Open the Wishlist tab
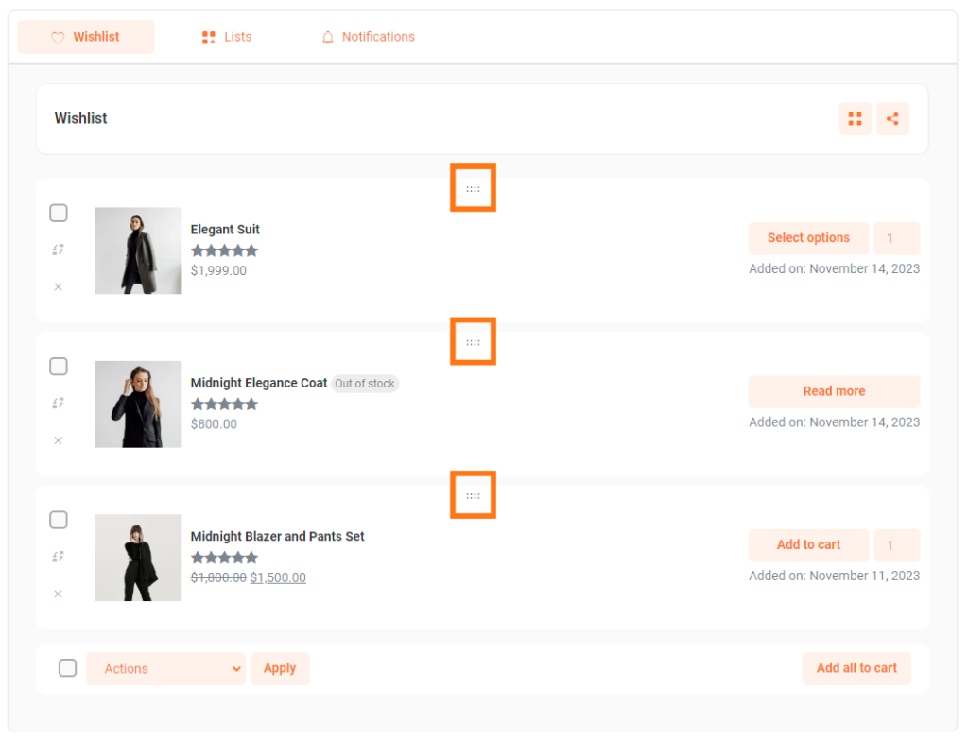Screen dimensions: 968x740 pyautogui.click(x=86, y=37)
